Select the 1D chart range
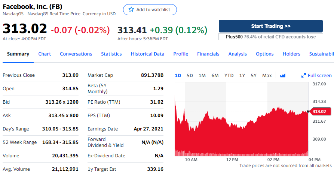The height and width of the screenshot is (173, 334). point(178,76)
